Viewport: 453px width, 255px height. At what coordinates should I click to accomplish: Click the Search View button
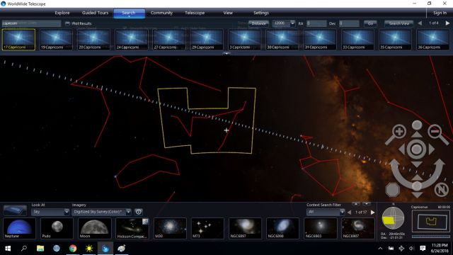coord(399,23)
